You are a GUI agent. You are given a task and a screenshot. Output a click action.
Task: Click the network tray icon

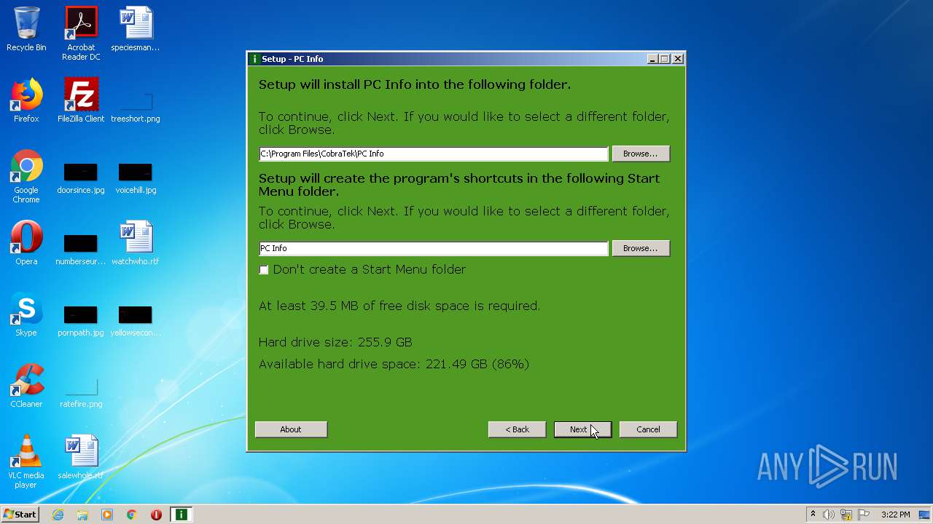(846, 515)
